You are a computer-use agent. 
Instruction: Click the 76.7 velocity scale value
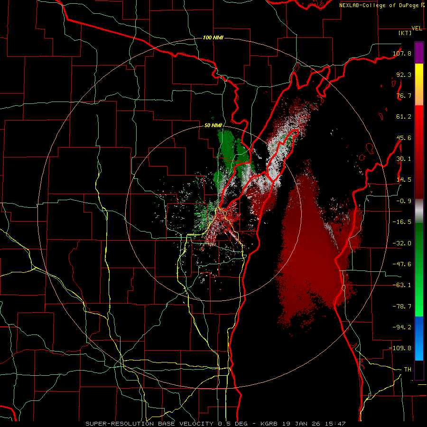point(404,95)
